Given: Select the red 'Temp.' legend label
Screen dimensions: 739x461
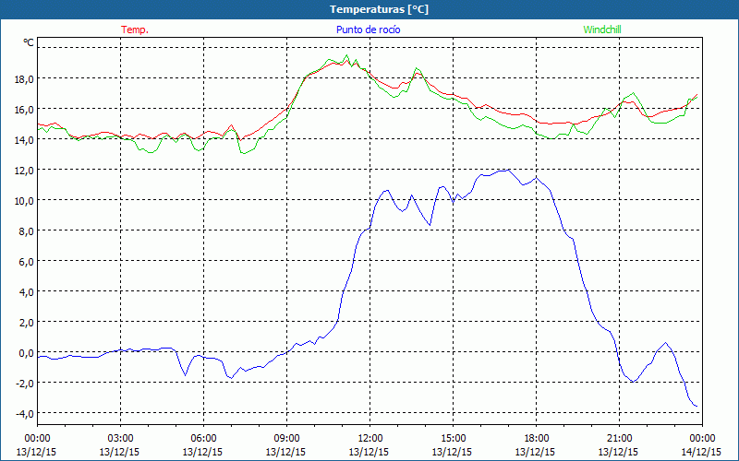Looking at the screenshot, I should click(x=135, y=30).
